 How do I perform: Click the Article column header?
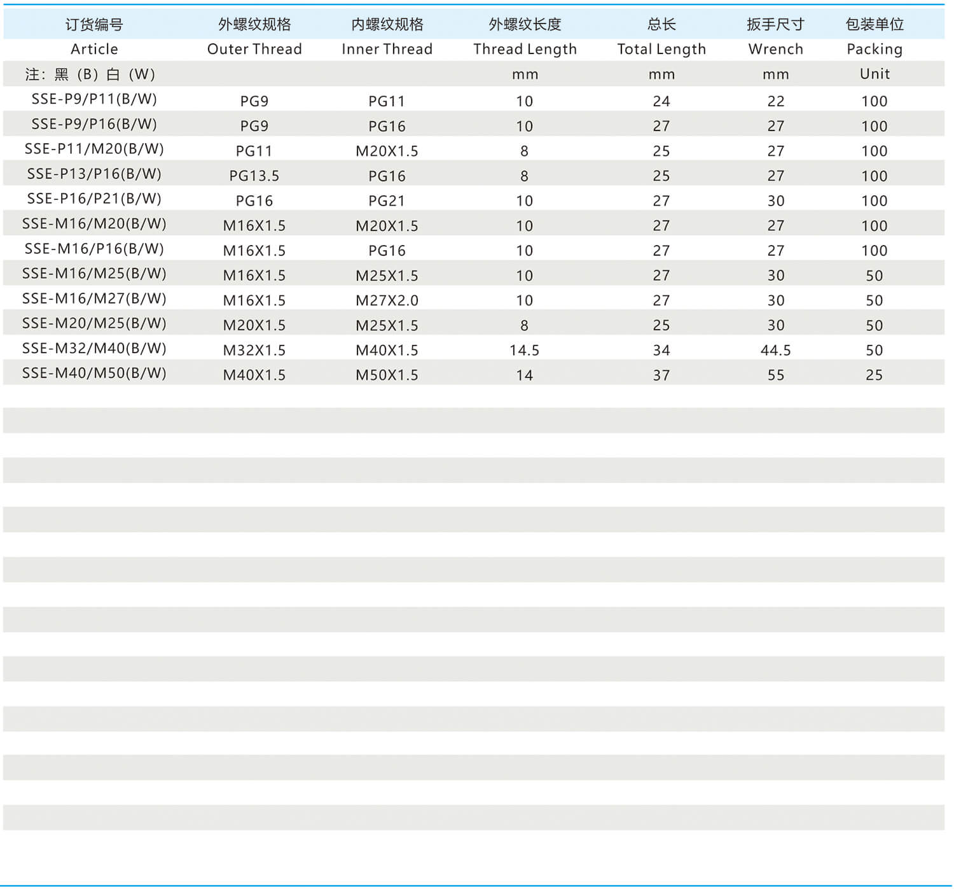click(94, 49)
